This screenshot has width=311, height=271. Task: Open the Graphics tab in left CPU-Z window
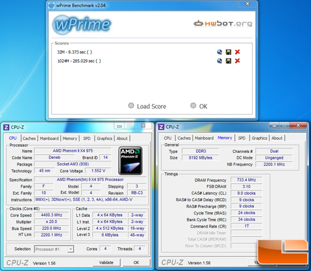tap(105, 138)
